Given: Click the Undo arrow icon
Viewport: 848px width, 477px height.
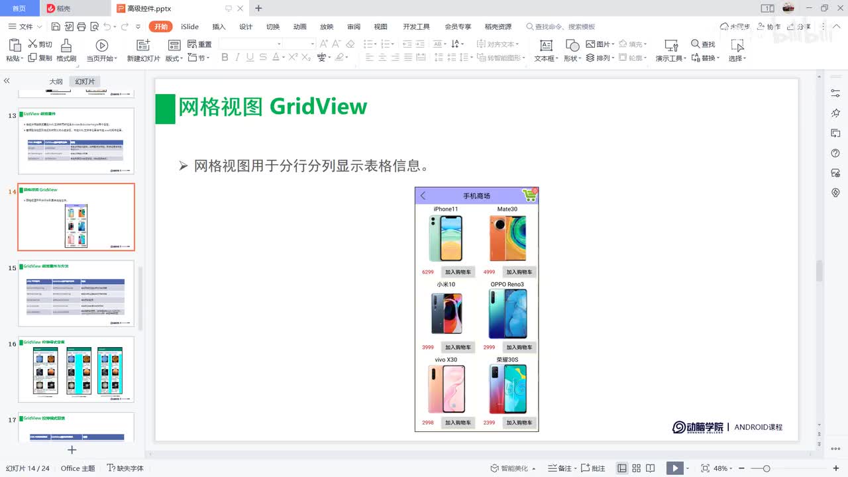Looking at the screenshot, I should (107, 26).
